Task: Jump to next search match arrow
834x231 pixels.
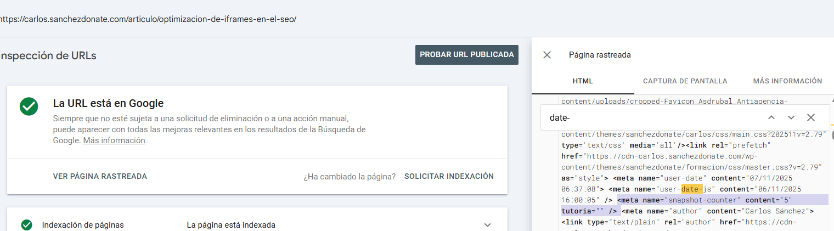Action: pos(791,117)
